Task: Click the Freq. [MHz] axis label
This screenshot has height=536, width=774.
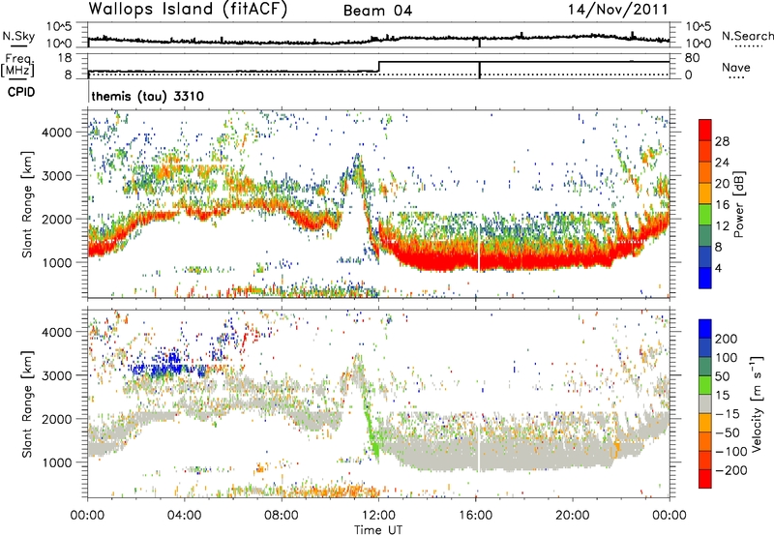Action: coord(17,65)
